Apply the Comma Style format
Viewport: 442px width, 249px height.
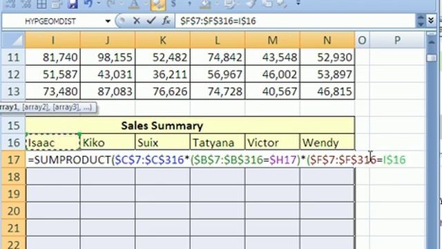(x=189, y=3)
